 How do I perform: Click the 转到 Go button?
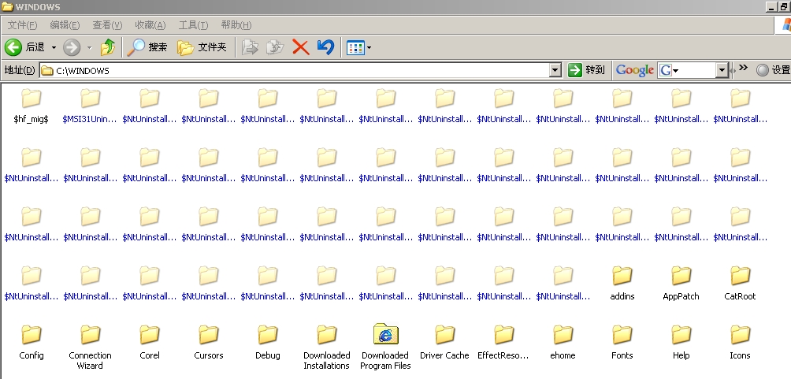[586, 70]
